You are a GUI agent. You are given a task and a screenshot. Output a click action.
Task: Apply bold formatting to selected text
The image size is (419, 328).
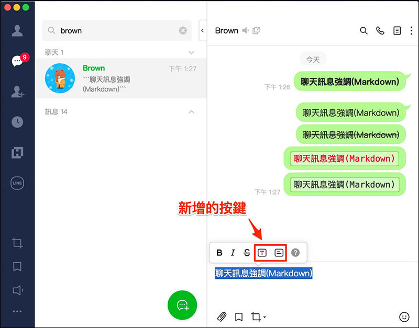click(219, 253)
